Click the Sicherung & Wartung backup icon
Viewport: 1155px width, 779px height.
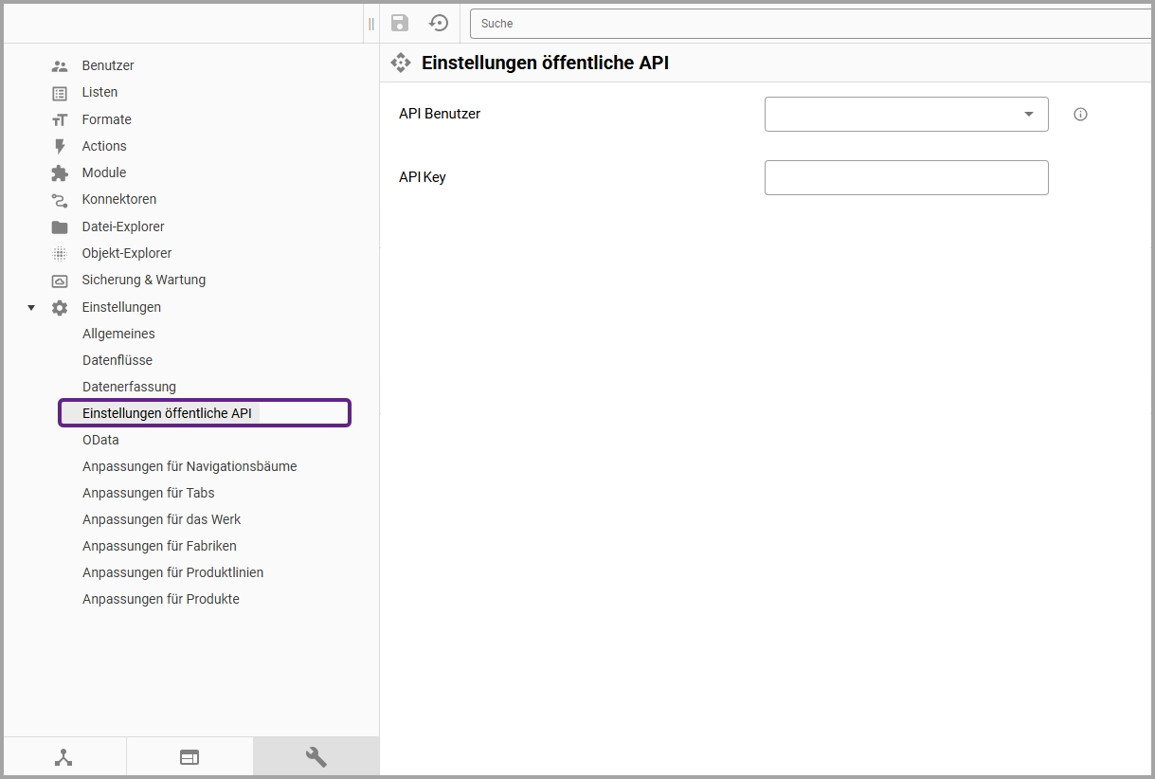(x=60, y=281)
